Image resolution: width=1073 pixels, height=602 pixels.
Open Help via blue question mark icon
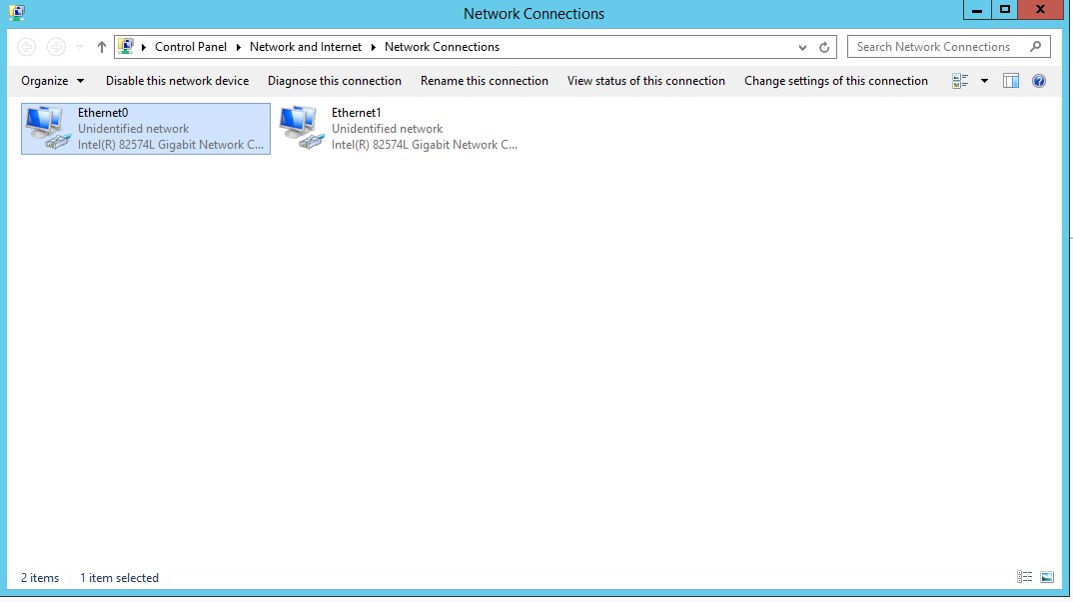click(x=1039, y=81)
